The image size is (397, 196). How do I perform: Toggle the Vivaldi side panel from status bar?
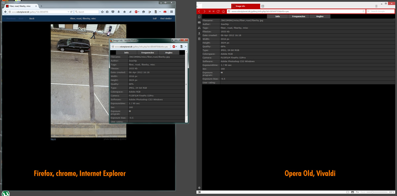199,192
